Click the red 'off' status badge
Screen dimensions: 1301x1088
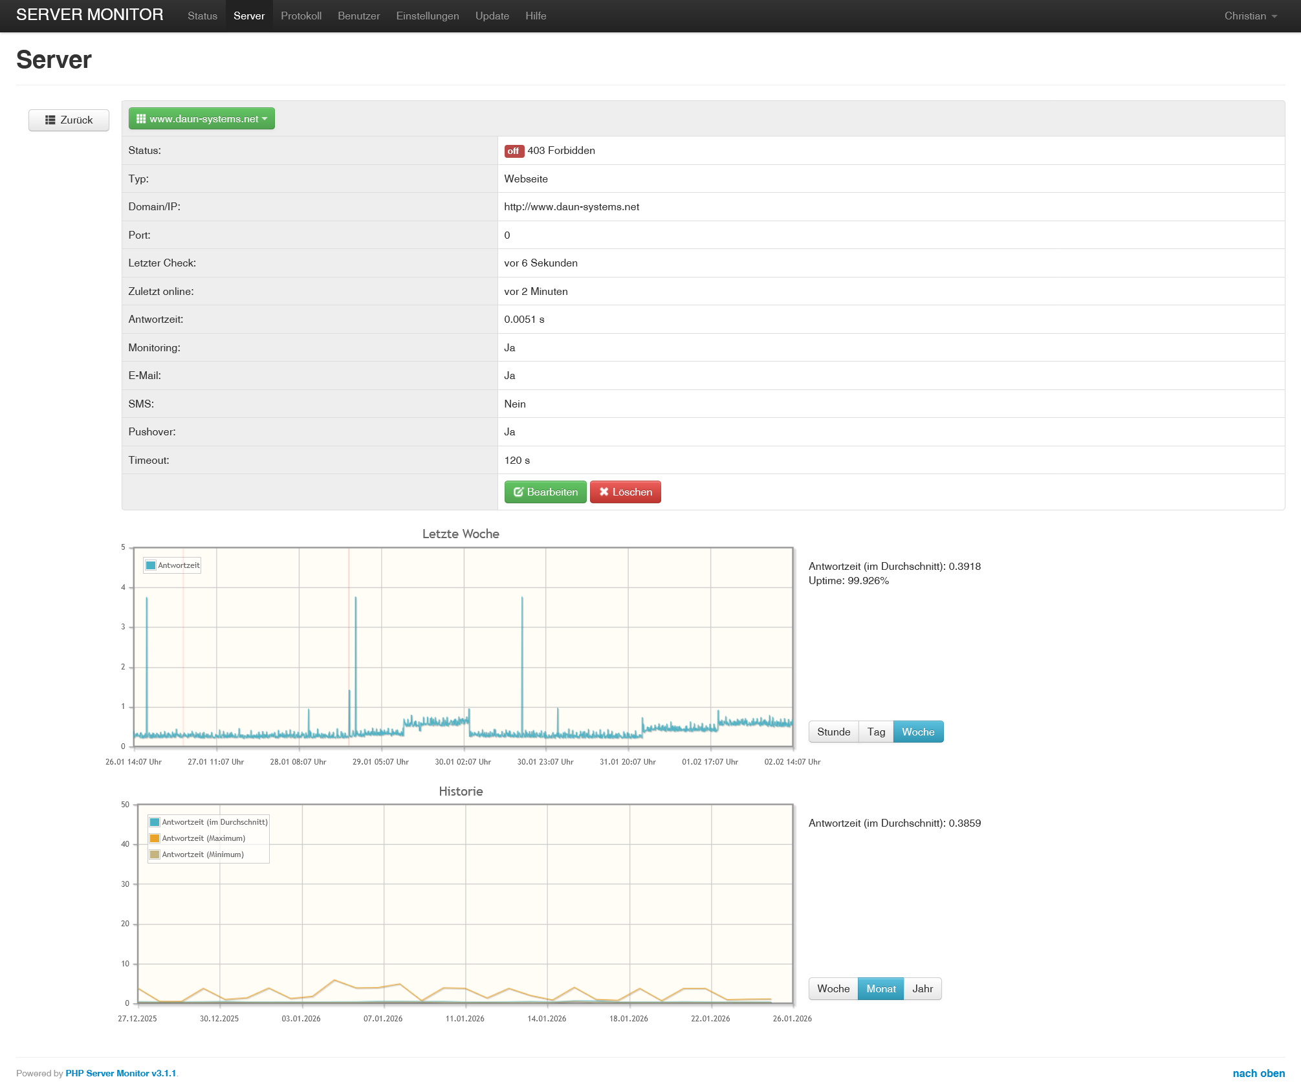point(514,151)
